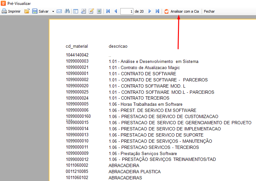Select Prestação Serviços Software description
Viewport: 256px width, 181px height.
(143, 153)
